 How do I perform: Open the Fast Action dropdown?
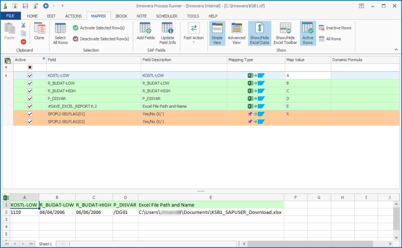(193, 42)
